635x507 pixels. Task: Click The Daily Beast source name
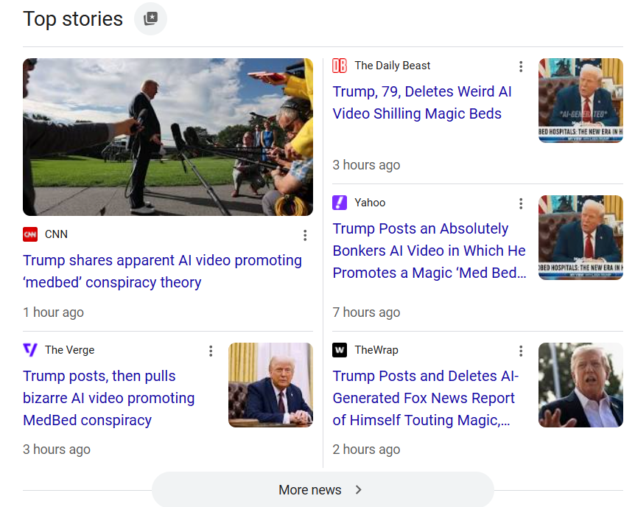[393, 66]
